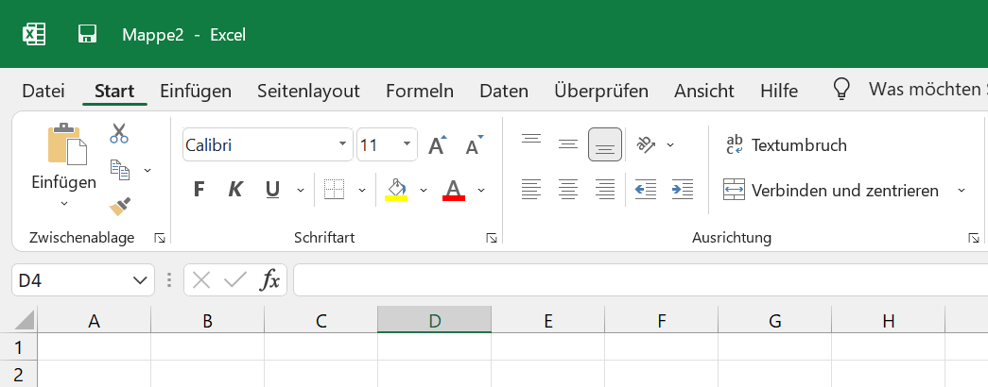
Task: Activate the format painter brush
Action: pos(120,207)
